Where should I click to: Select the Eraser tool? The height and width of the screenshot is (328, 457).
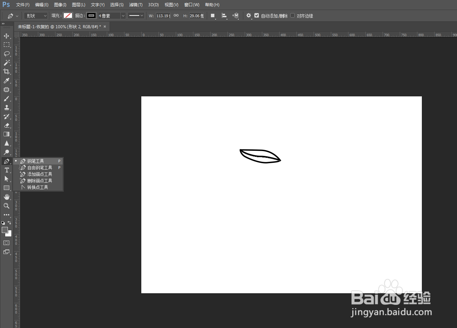tap(7, 125)
